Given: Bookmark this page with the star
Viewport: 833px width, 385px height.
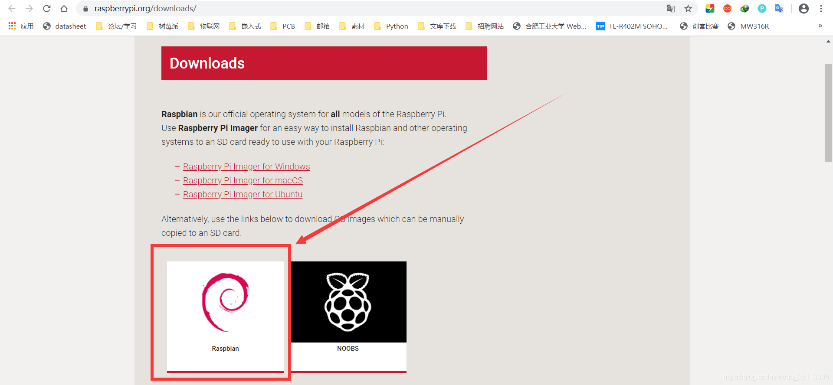Looking at the screenshot, I should coord(688,9).
